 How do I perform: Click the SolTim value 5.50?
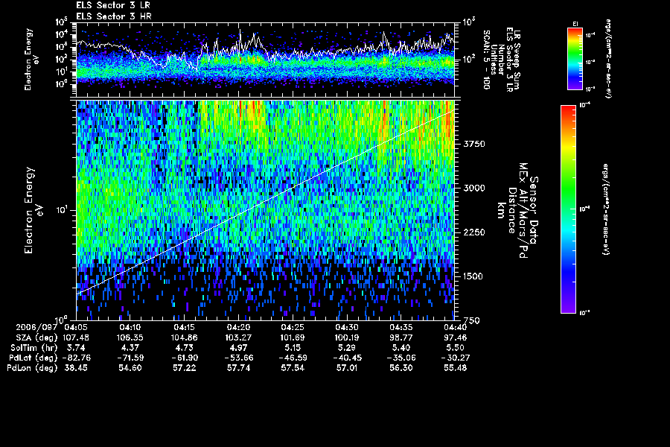(x=455, y=348)
